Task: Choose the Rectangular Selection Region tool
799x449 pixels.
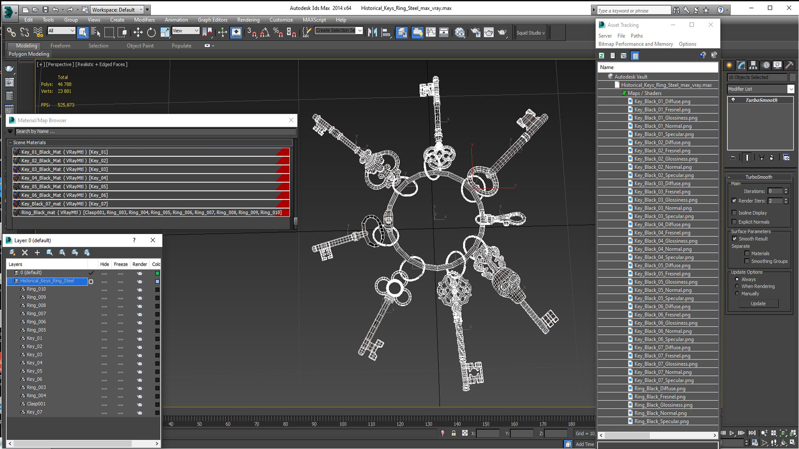Action: (109, 32)
